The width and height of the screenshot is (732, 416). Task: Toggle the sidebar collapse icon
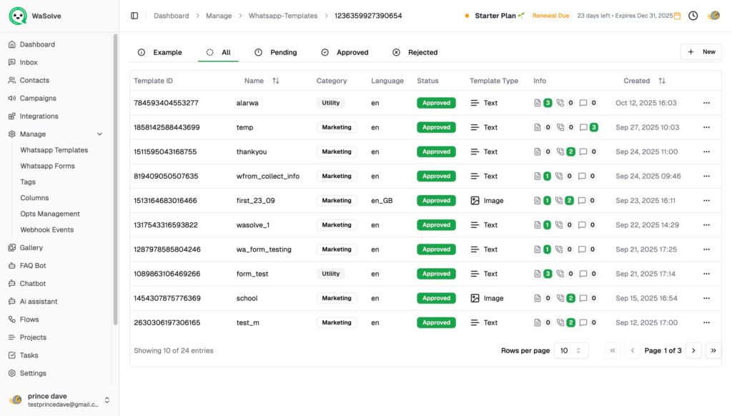[x=134, y=16]
